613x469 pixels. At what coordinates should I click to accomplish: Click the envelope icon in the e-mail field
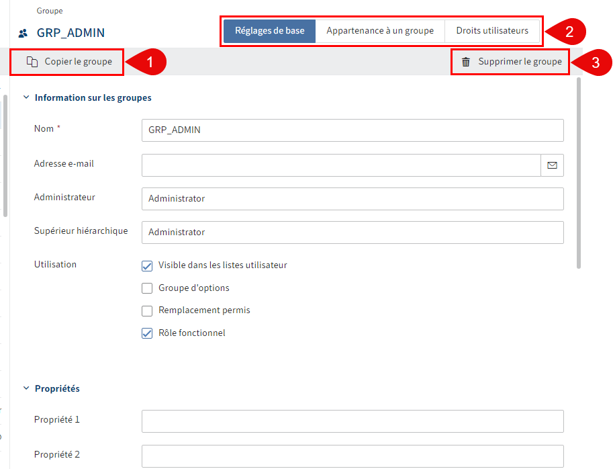point(552,165)
